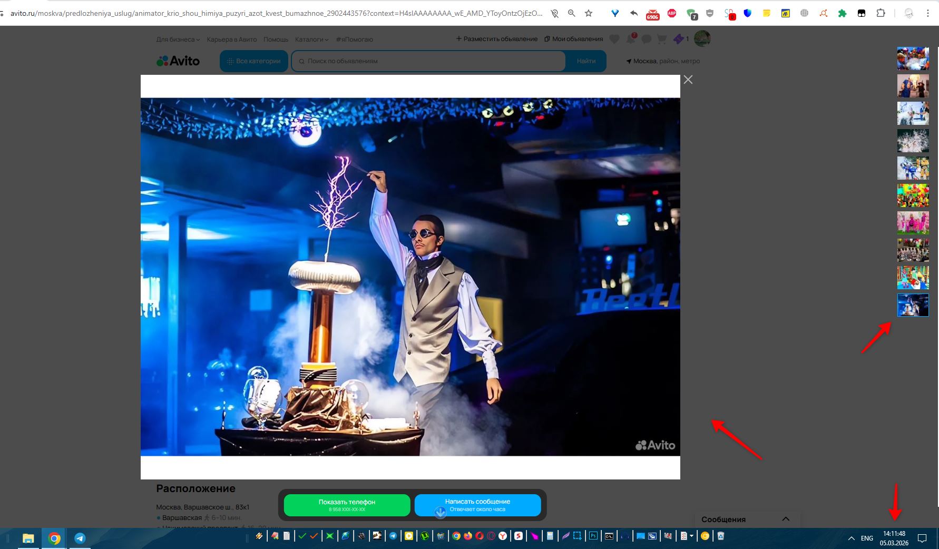Open the green puzzle piece extension

[x=842, y=14]
